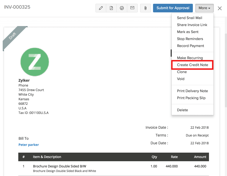This screenshot has width=227, height=176.
Task: Click the pencil edit invoice icon
Action: [x=101, y=8]
